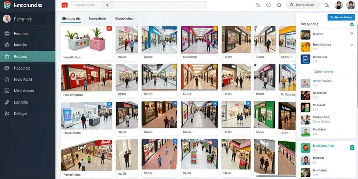Toggle the green badge in the right panel header
The image size is (358, 179).
[352, 24]
